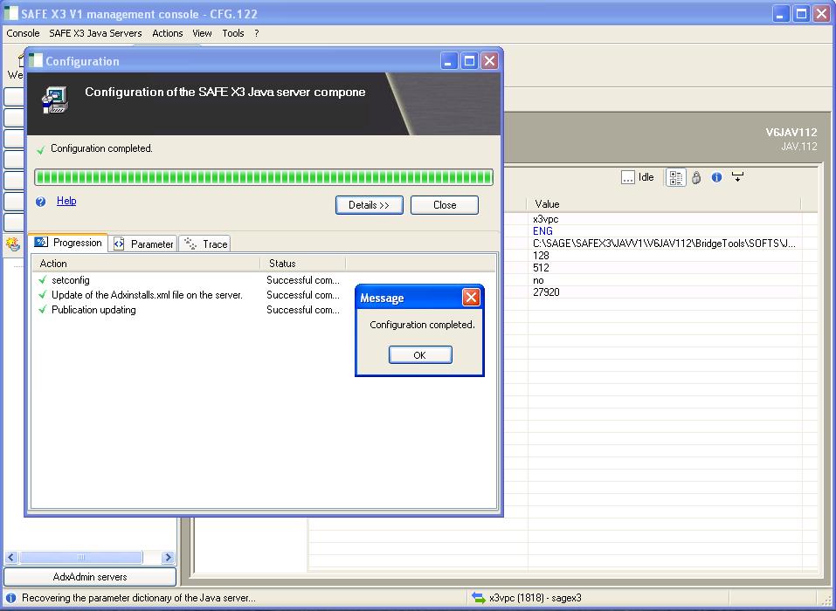Click the green configuration progress bar
Screen dimensions: 836x611
(262, 177)
